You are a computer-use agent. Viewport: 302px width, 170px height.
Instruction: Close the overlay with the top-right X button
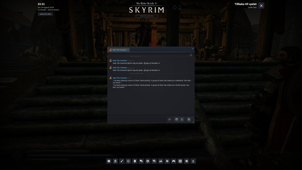[261, 6]
